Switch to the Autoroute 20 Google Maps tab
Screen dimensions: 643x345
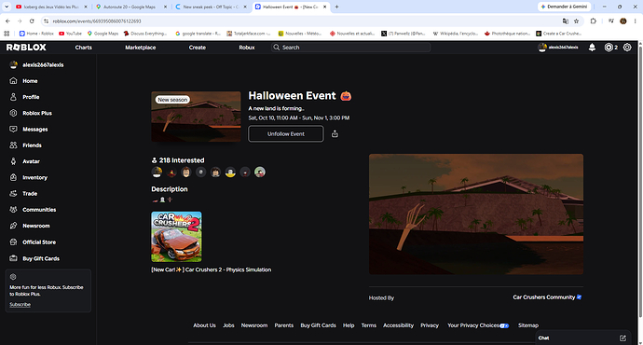pyautogui.click(x=131, y=7)
